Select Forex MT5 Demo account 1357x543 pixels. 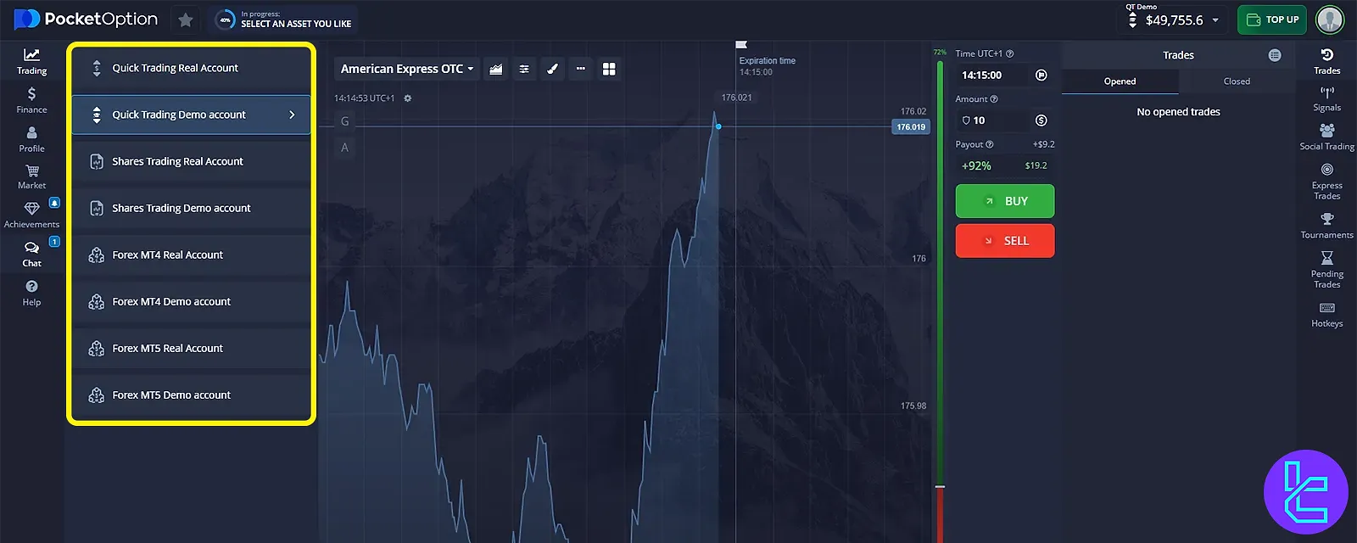[x=191, y=395]
